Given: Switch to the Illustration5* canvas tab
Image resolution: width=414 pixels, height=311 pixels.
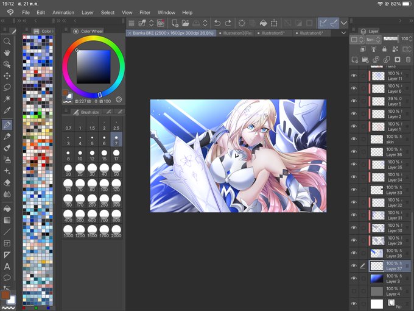Looking at the screenshot, I should pos(273,33).
